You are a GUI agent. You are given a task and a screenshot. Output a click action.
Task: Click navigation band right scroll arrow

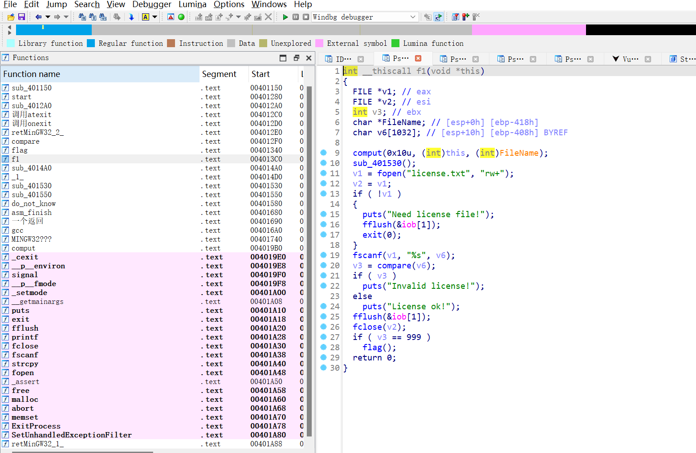10,32
